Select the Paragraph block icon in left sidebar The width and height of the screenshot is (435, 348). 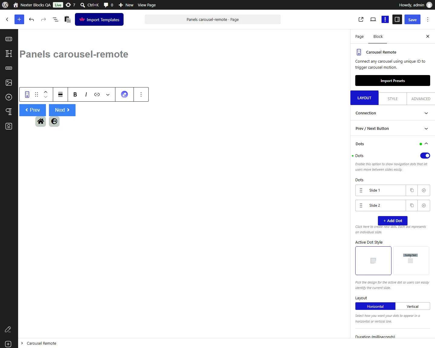pos(9,112)
